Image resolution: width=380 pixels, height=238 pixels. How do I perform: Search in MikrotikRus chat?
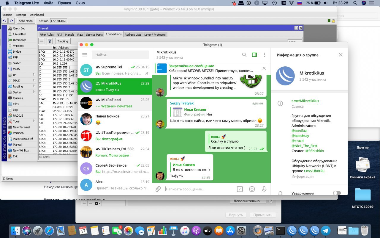(244, 55)
